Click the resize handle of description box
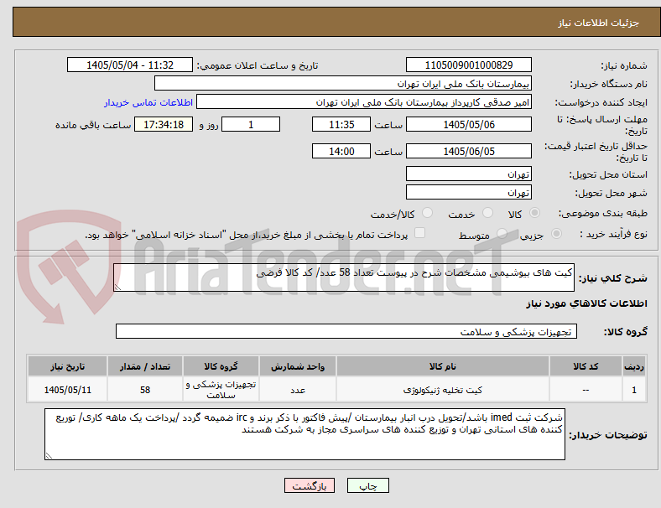 coord(117,288)
